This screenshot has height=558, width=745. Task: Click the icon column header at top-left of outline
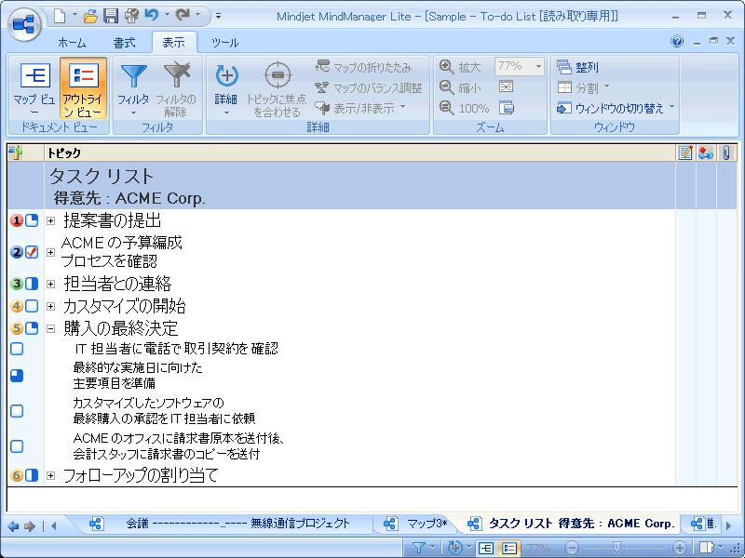(16, 153)
